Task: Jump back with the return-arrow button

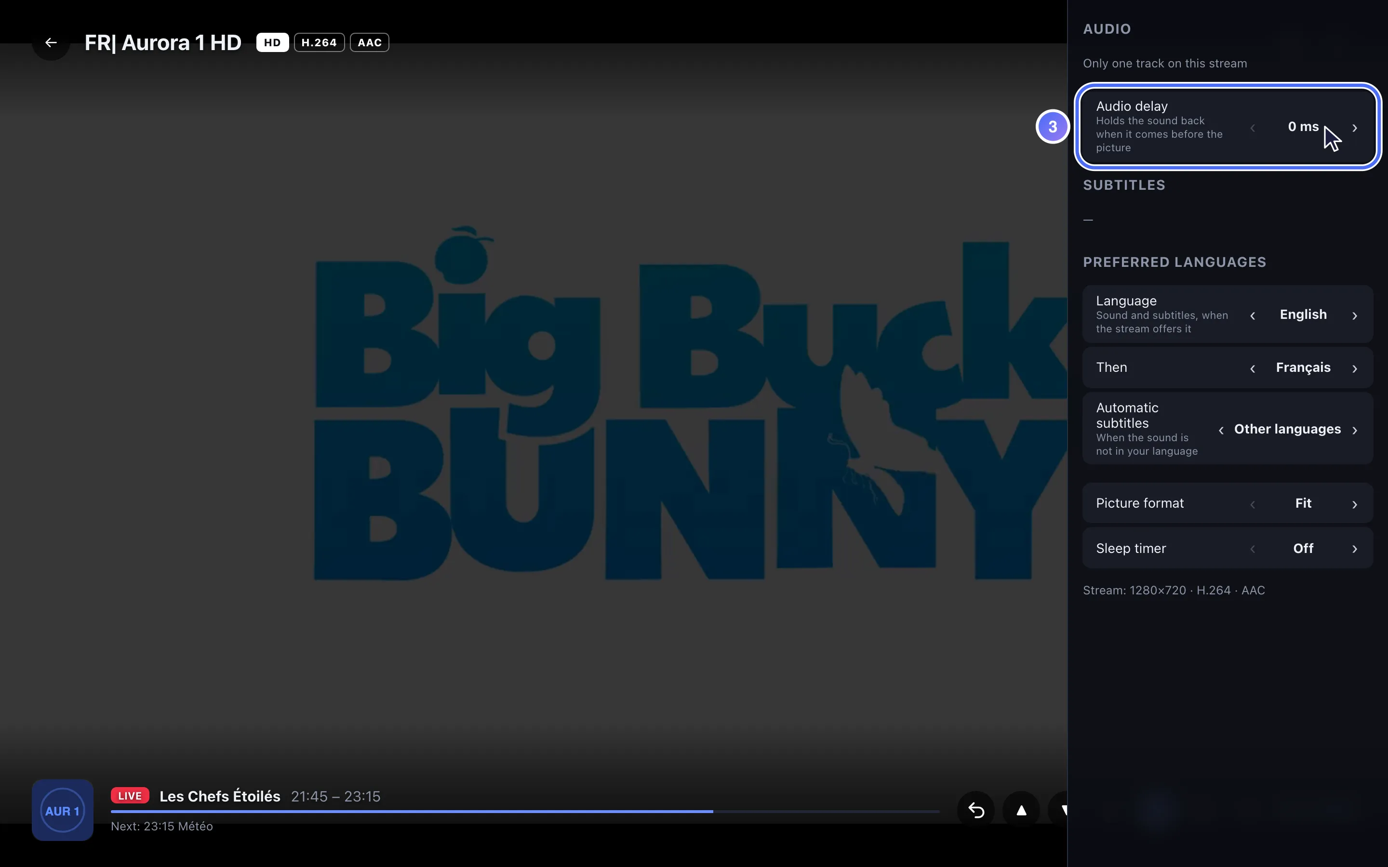Action: [976, 810]
